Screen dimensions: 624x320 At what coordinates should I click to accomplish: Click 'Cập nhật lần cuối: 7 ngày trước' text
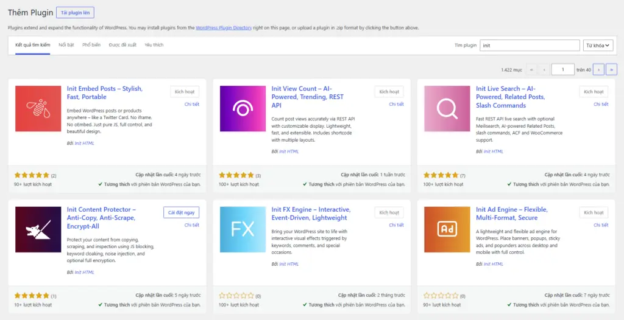pyautogui.click(x=577, y=295)
